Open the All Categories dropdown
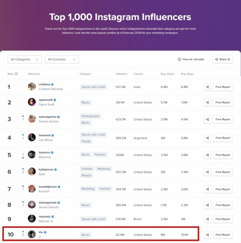 pyautogui.click(x=25, y=59)
